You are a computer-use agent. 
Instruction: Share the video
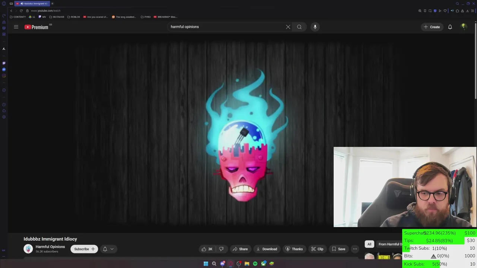240,249
